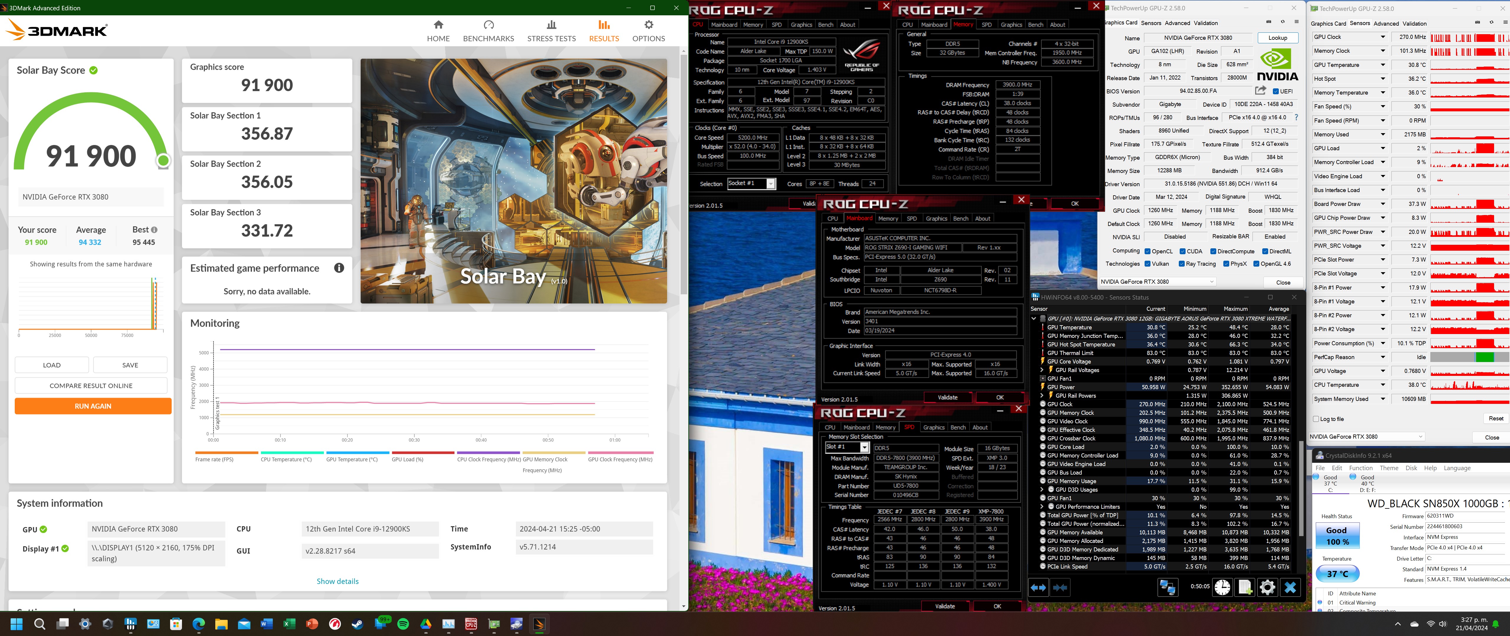Click the RUN AGAIN button

93,406
